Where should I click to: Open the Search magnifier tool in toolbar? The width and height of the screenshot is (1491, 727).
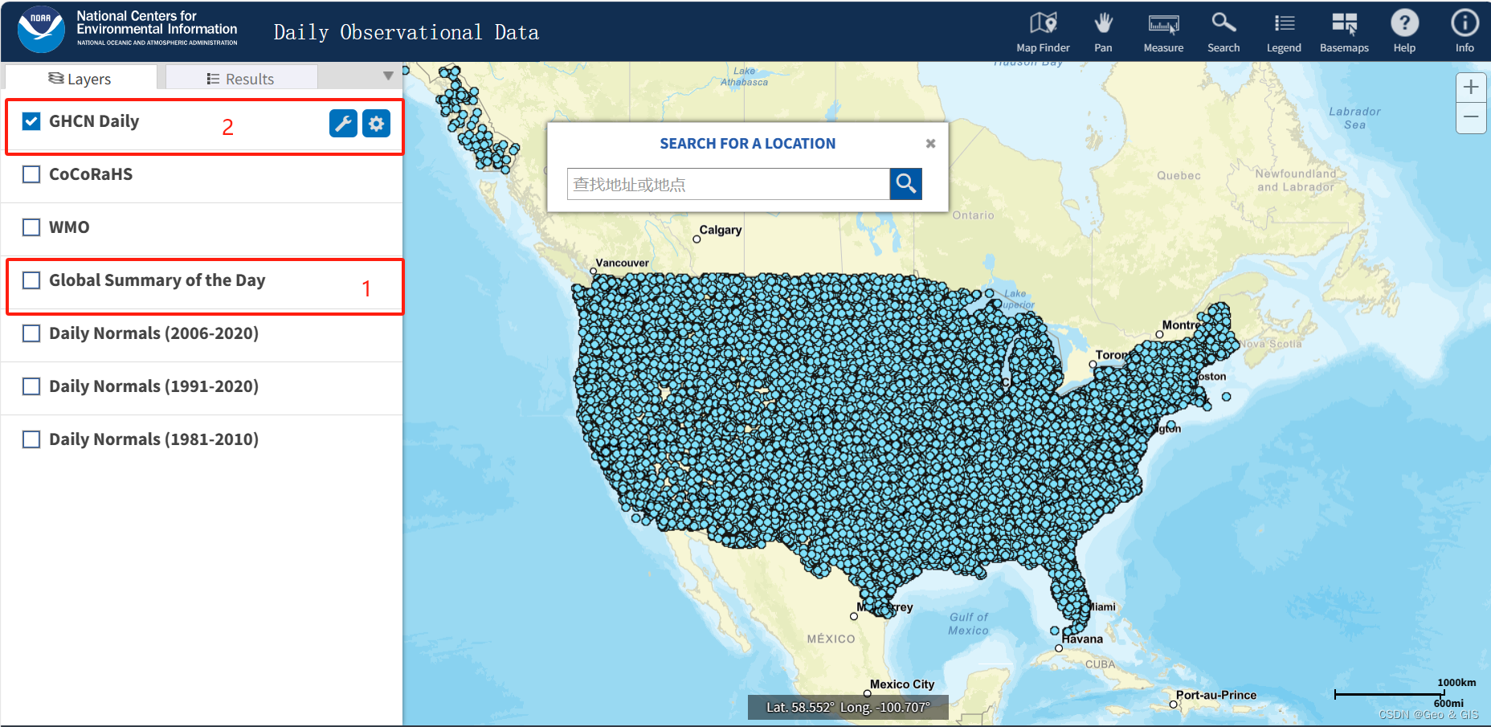pyautogui.click(x=1223, y=32)
